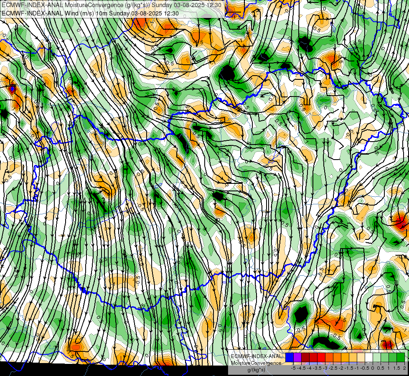Click the MoistureConvergence title line at the top

112,5
